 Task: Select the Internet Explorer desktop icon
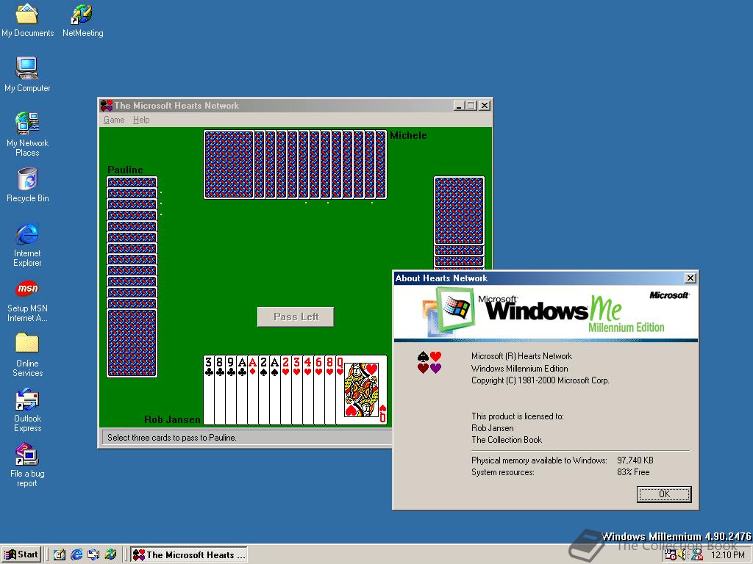[27, 245]
